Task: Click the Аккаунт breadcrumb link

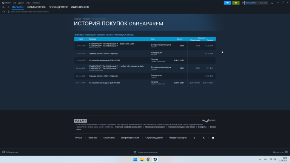Action: (x=86, y=19)
